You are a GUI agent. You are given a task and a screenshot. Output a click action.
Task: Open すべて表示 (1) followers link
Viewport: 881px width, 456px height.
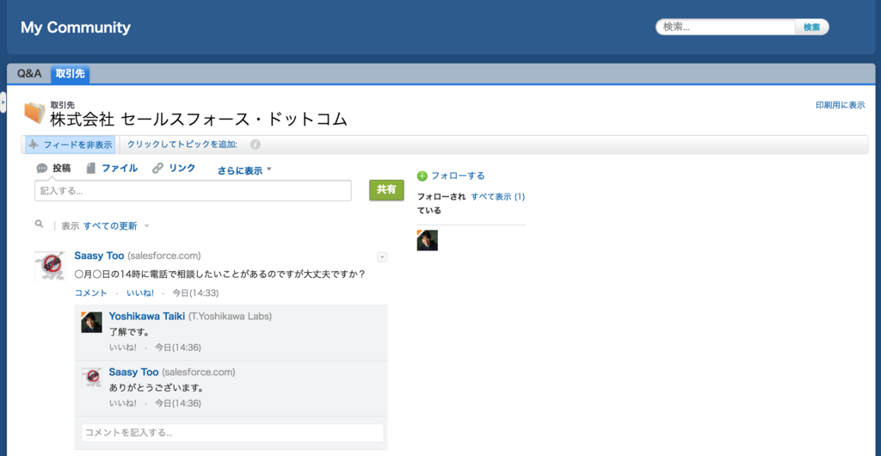point(498,196)
